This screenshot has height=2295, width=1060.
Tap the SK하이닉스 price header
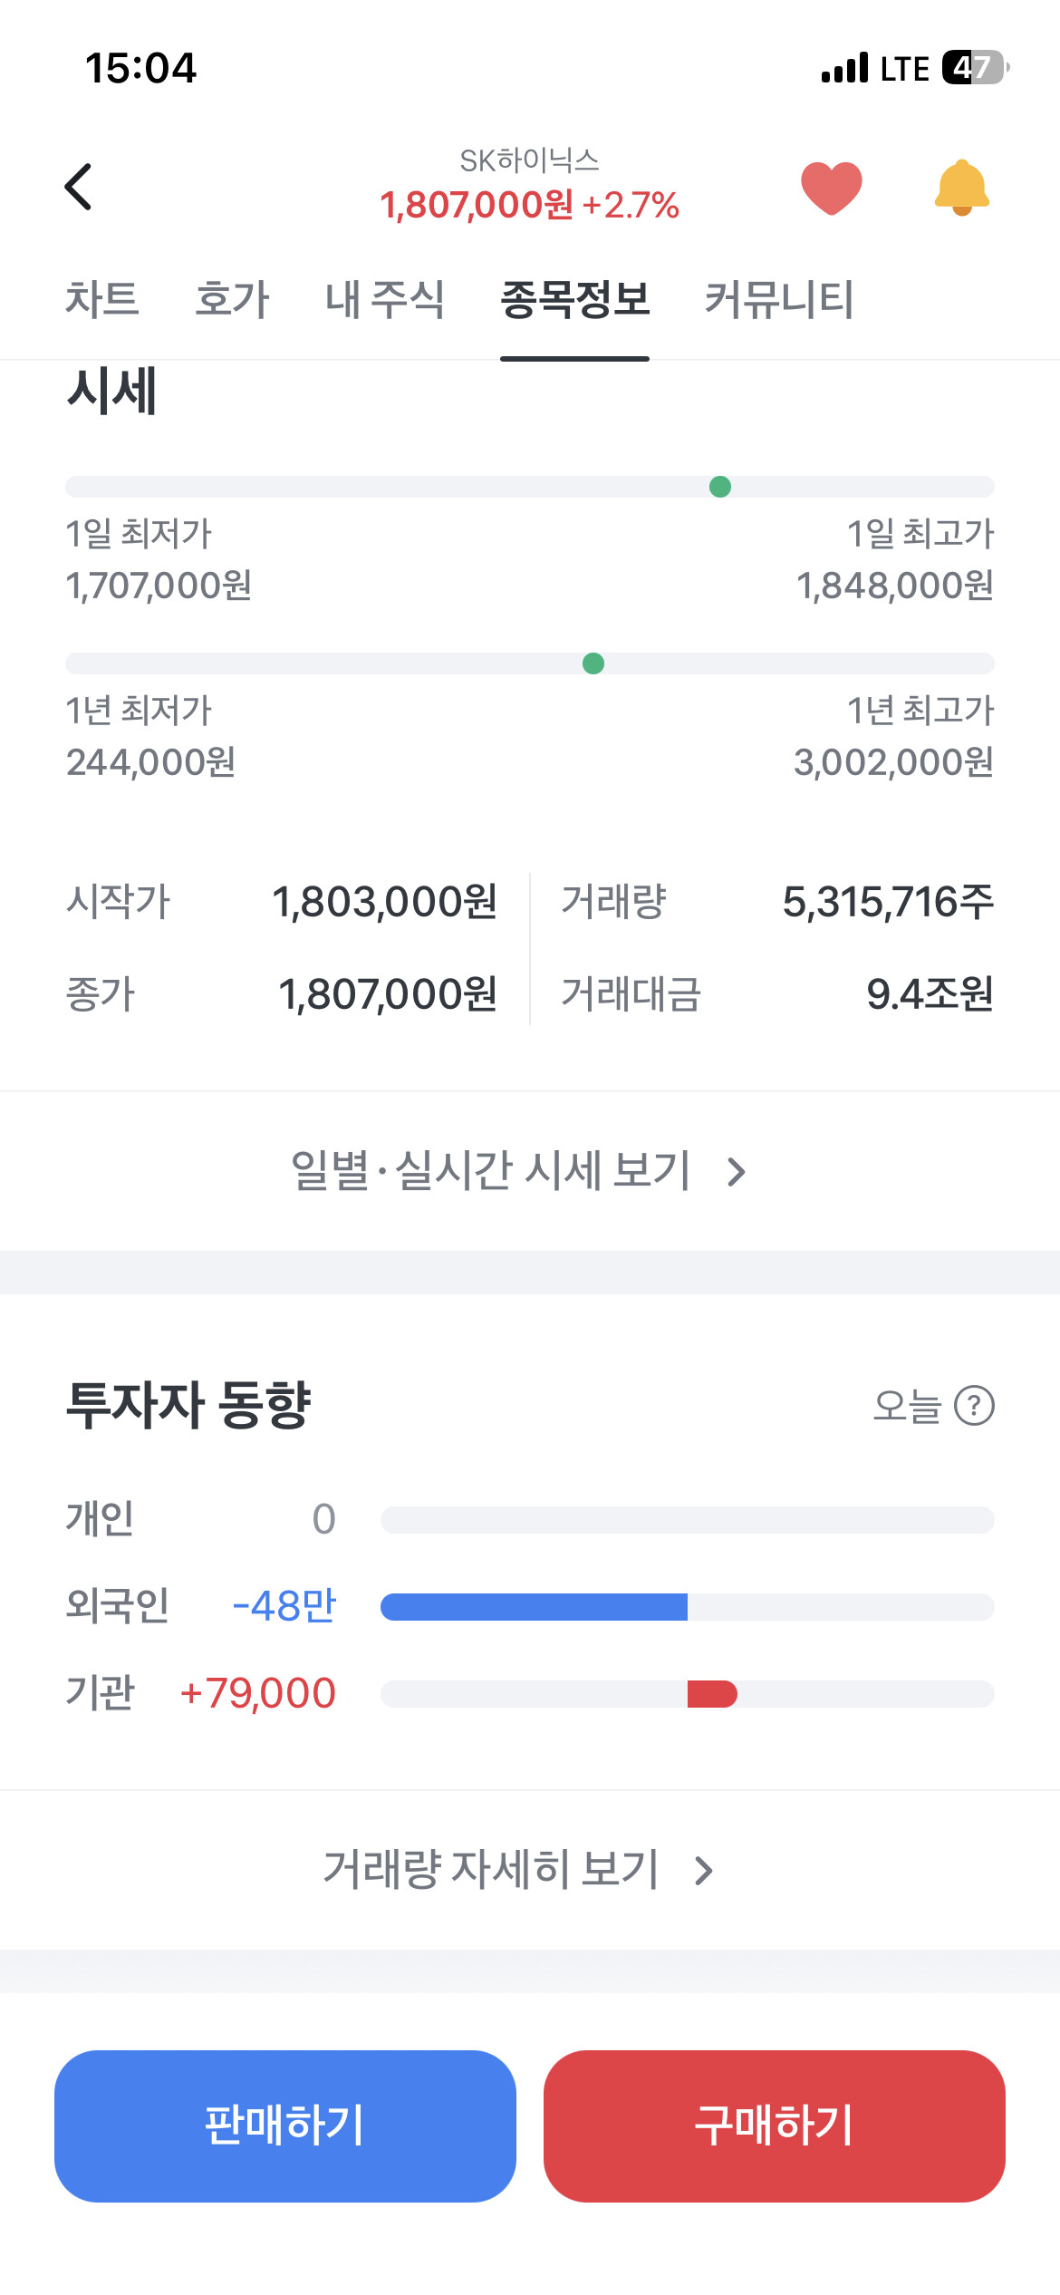pyautogui.click(x=530, y=186)
